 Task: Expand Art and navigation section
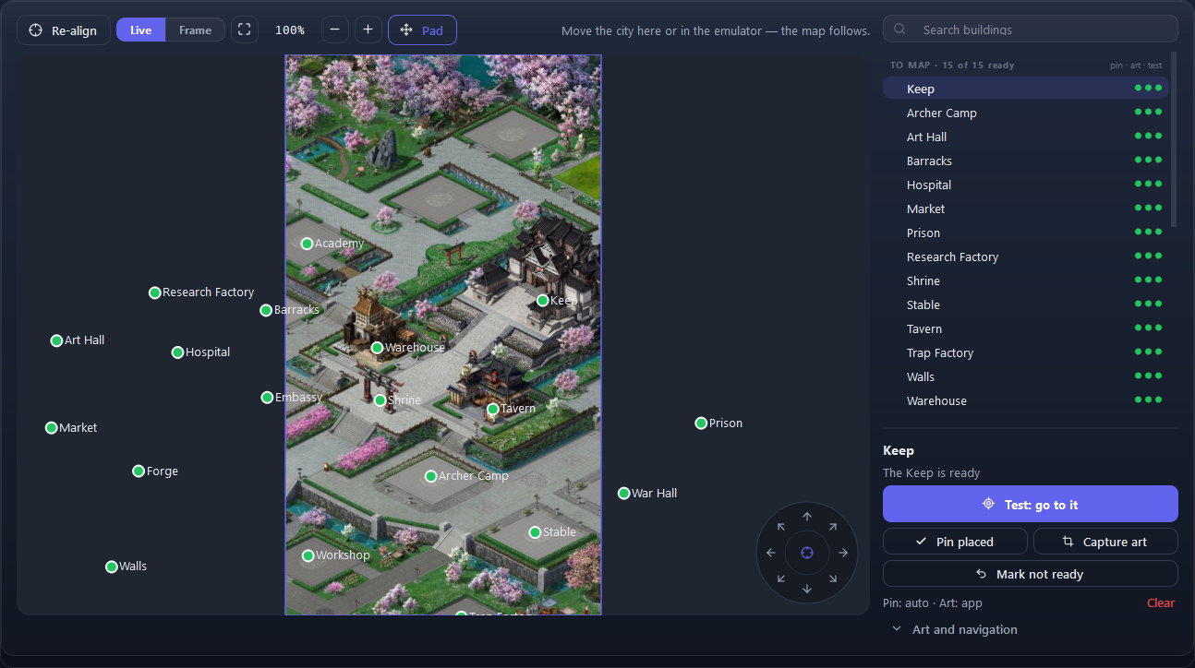point(955,629)
